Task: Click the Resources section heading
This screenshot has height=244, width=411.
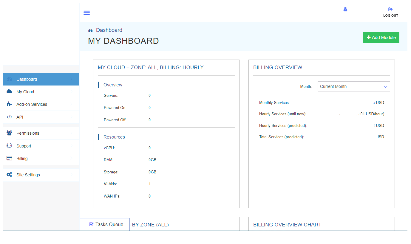Action: coord(114,137)
